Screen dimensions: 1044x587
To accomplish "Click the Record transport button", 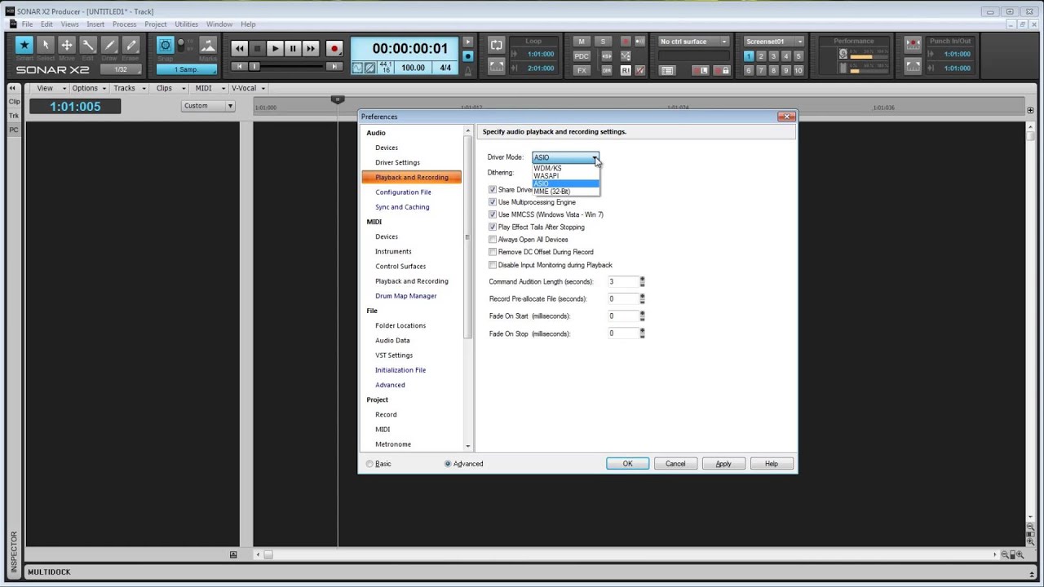I will (x=334, y=49).
